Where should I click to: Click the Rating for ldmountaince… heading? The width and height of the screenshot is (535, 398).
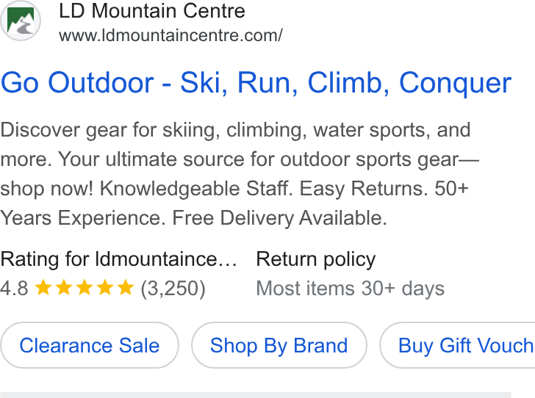(118, 259)
